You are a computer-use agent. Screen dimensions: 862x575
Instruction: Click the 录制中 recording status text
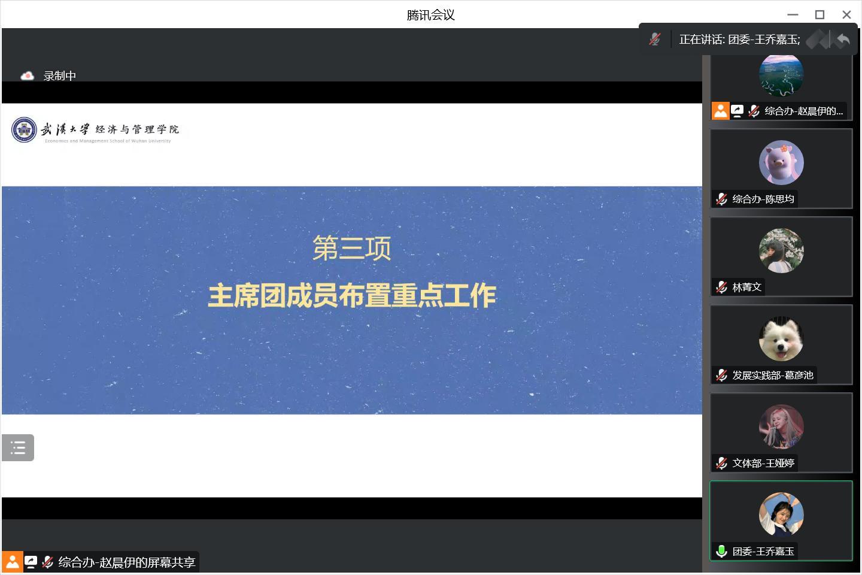click(x=59, y=76)
